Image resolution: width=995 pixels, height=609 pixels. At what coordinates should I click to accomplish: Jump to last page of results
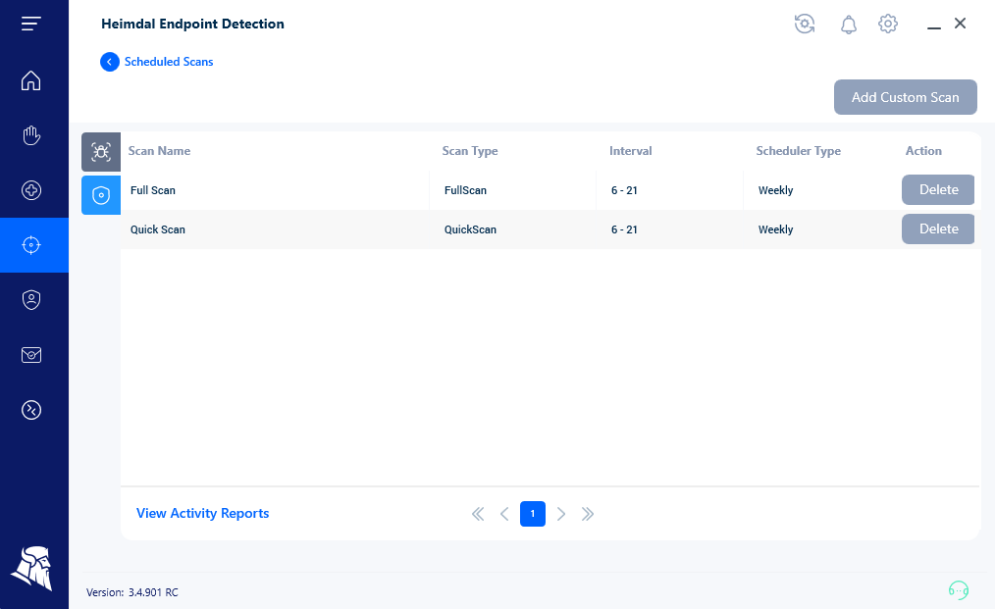pos(588,514)
